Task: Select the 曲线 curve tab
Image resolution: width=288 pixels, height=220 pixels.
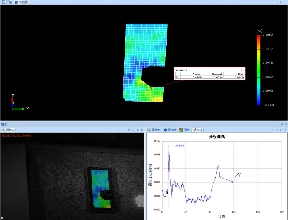Action: (198, 130)
